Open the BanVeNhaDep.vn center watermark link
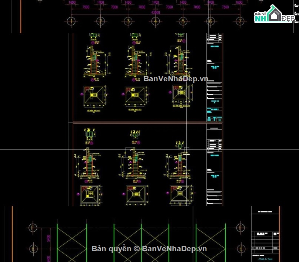This screenshot has width=299, height=262. click(x=176, y=78)
